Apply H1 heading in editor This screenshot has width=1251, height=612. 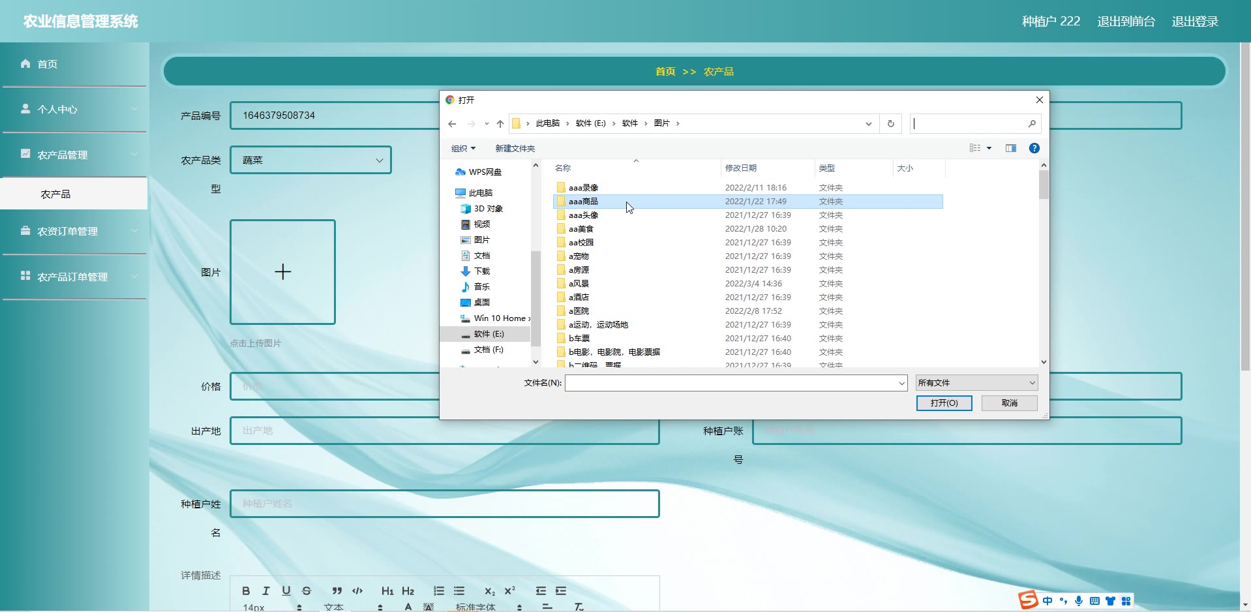click(387, 591)
